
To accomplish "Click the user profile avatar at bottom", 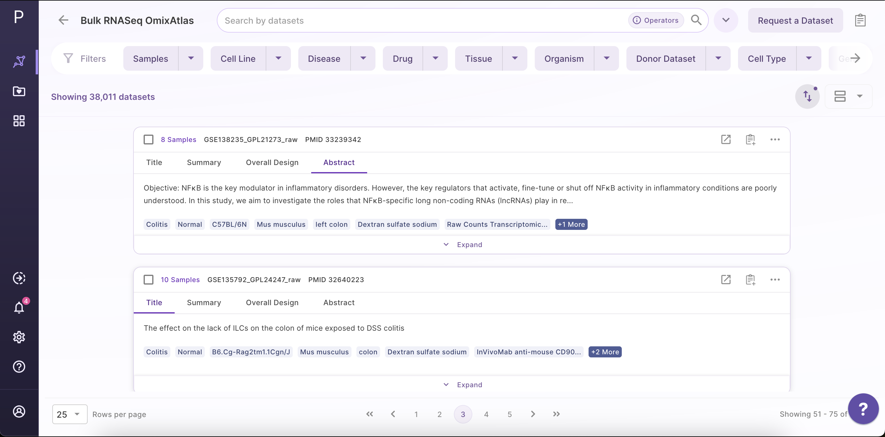I will click(19, 411).
